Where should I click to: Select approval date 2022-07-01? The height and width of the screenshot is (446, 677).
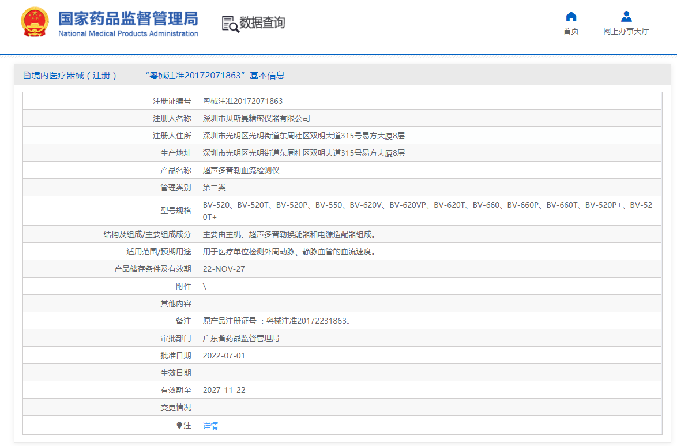[x=224, y=355]
